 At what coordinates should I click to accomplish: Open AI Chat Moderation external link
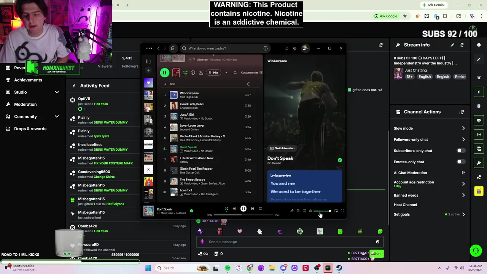coord(463,173)
